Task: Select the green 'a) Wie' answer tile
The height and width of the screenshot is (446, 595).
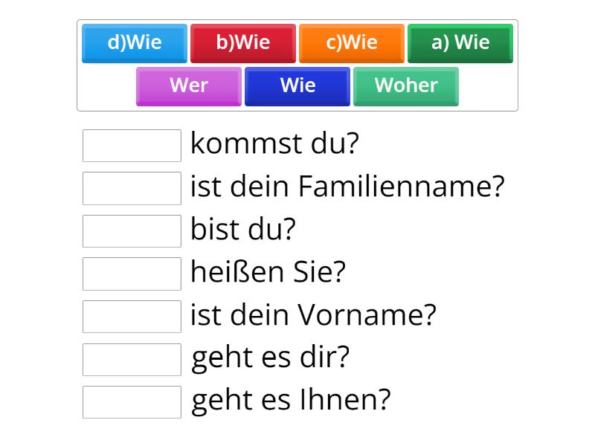Action: (460, 42)
